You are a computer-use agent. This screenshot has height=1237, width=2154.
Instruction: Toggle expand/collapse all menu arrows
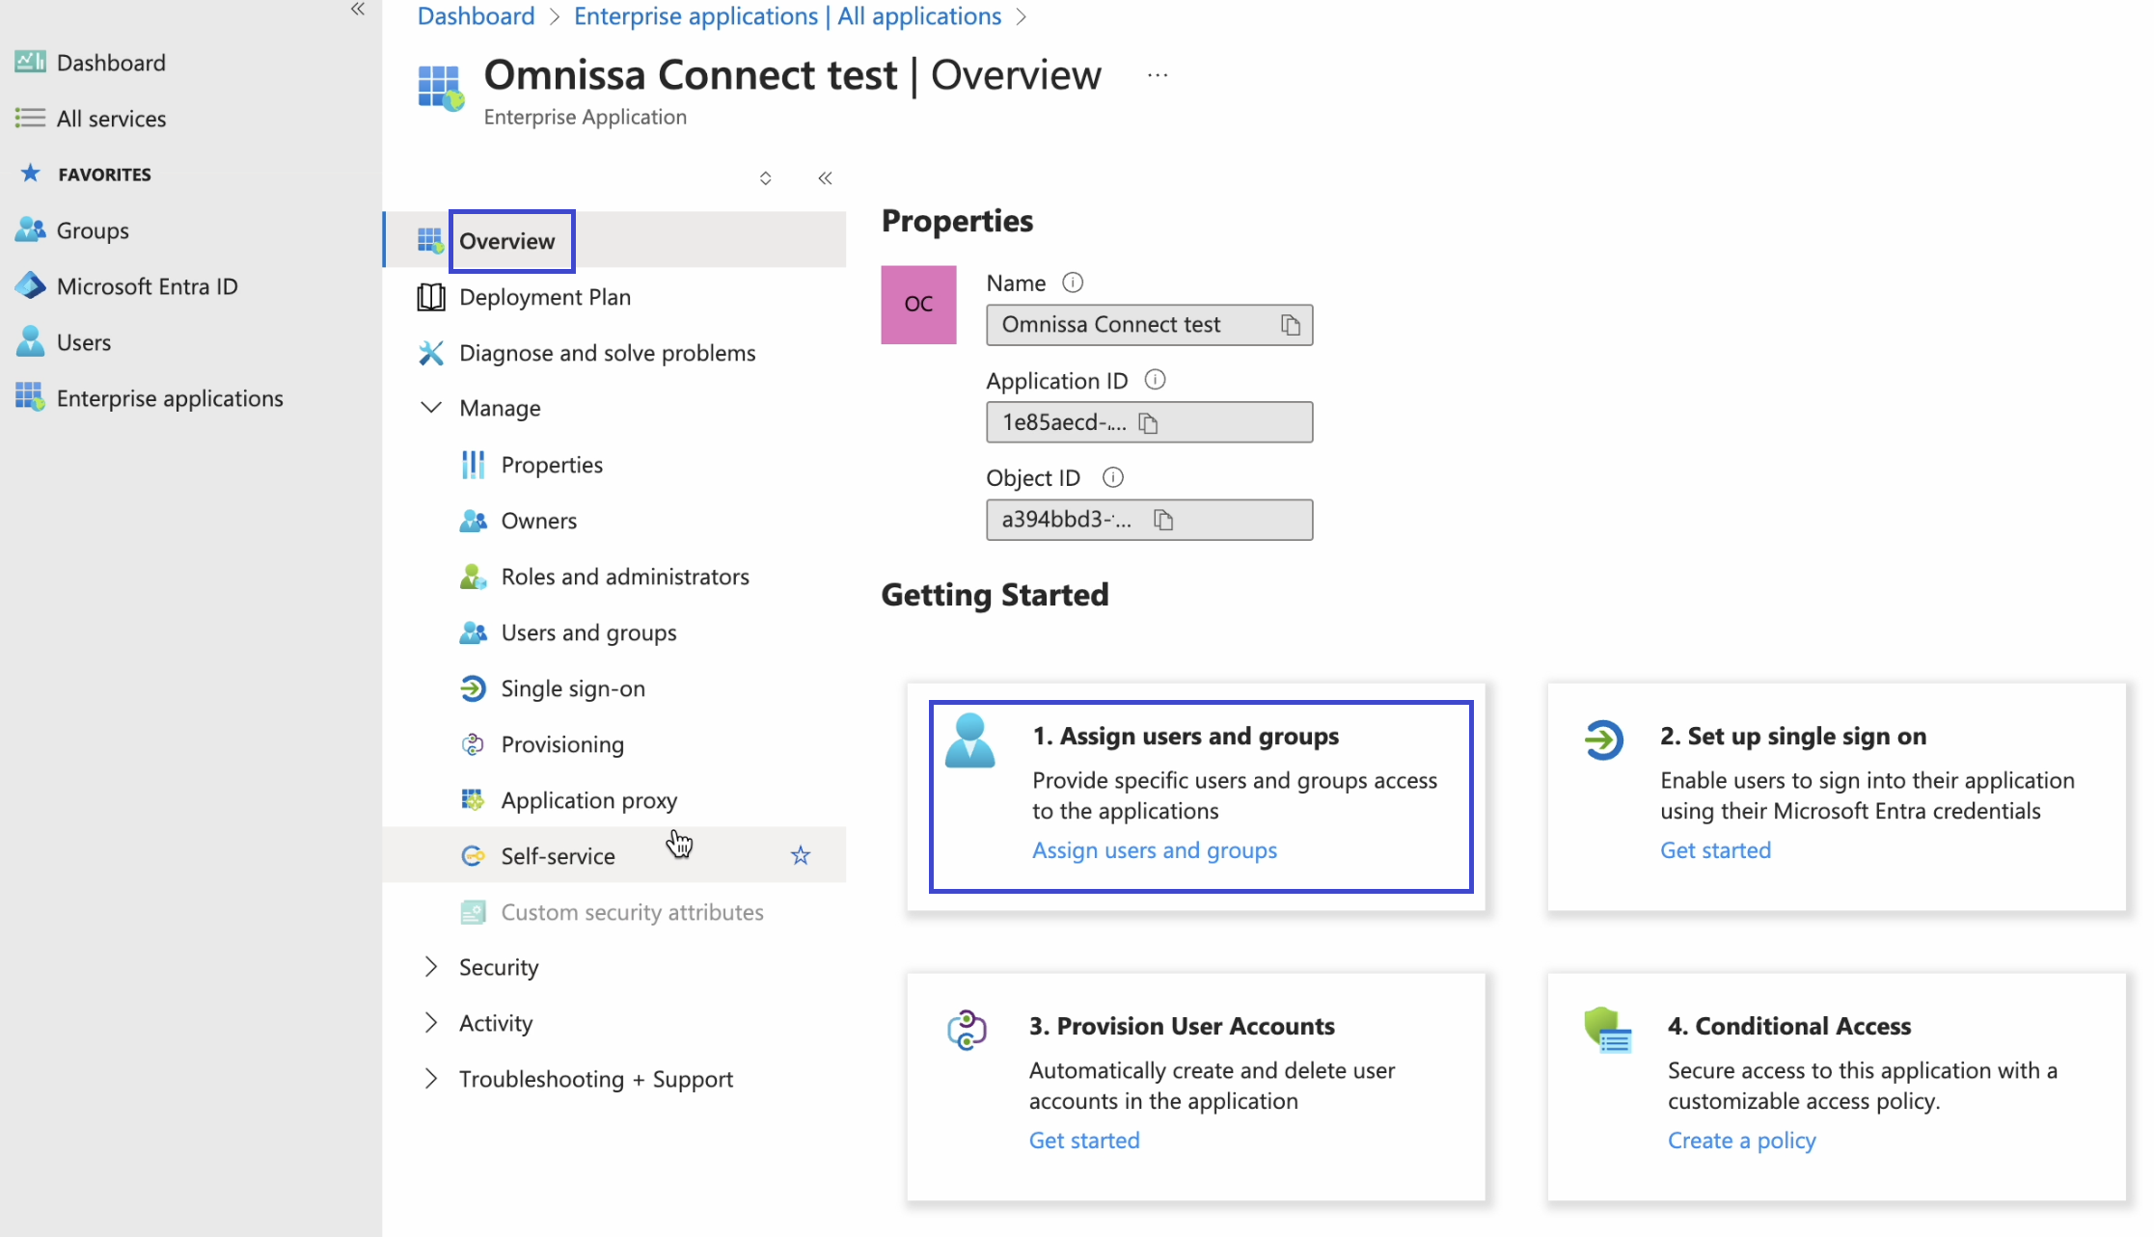pyautogui.click(x=765, y=178)
